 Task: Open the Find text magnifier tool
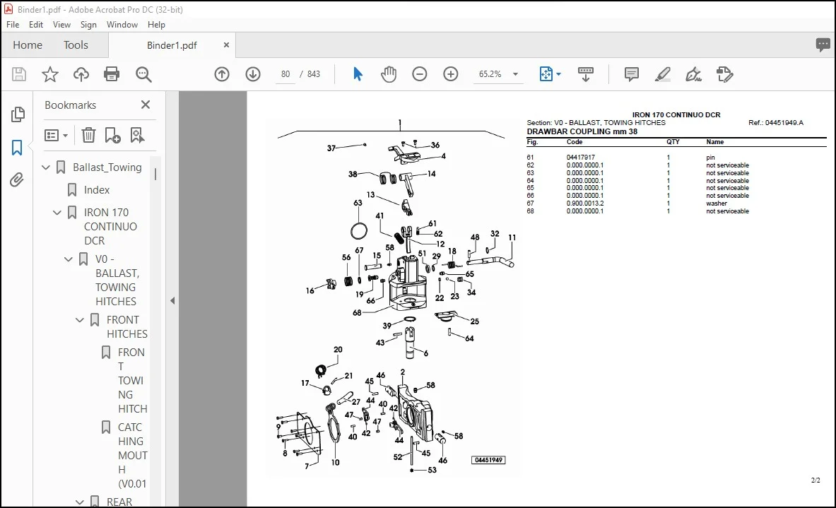tap(143, 74)
